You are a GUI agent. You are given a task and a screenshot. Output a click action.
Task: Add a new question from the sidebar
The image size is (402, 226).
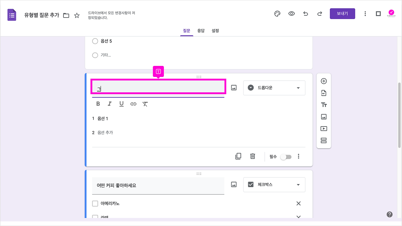click(x=323, y=81)
